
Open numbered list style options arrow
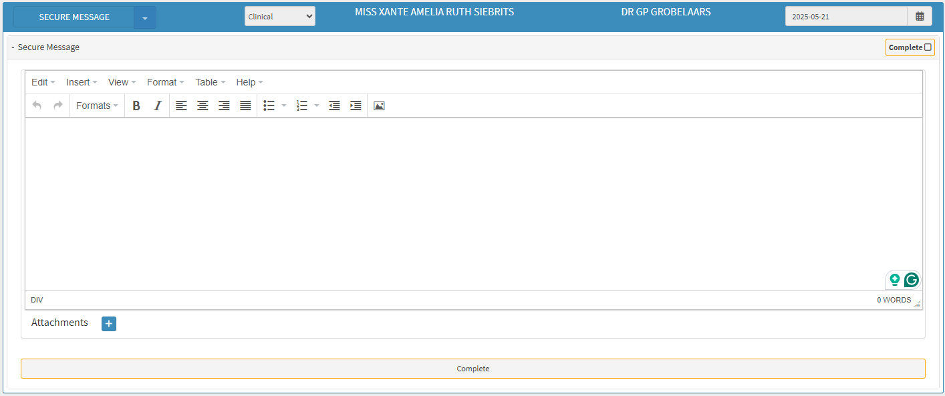click(317, 106)
